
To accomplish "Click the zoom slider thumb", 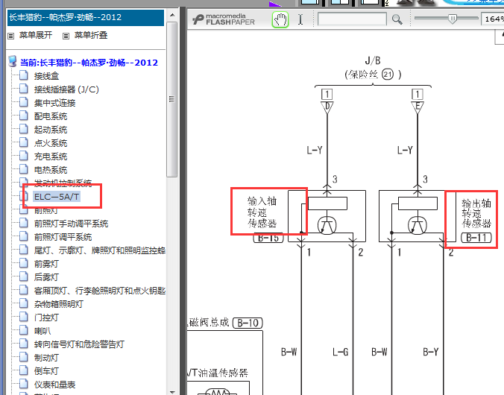I will point(453,19).
